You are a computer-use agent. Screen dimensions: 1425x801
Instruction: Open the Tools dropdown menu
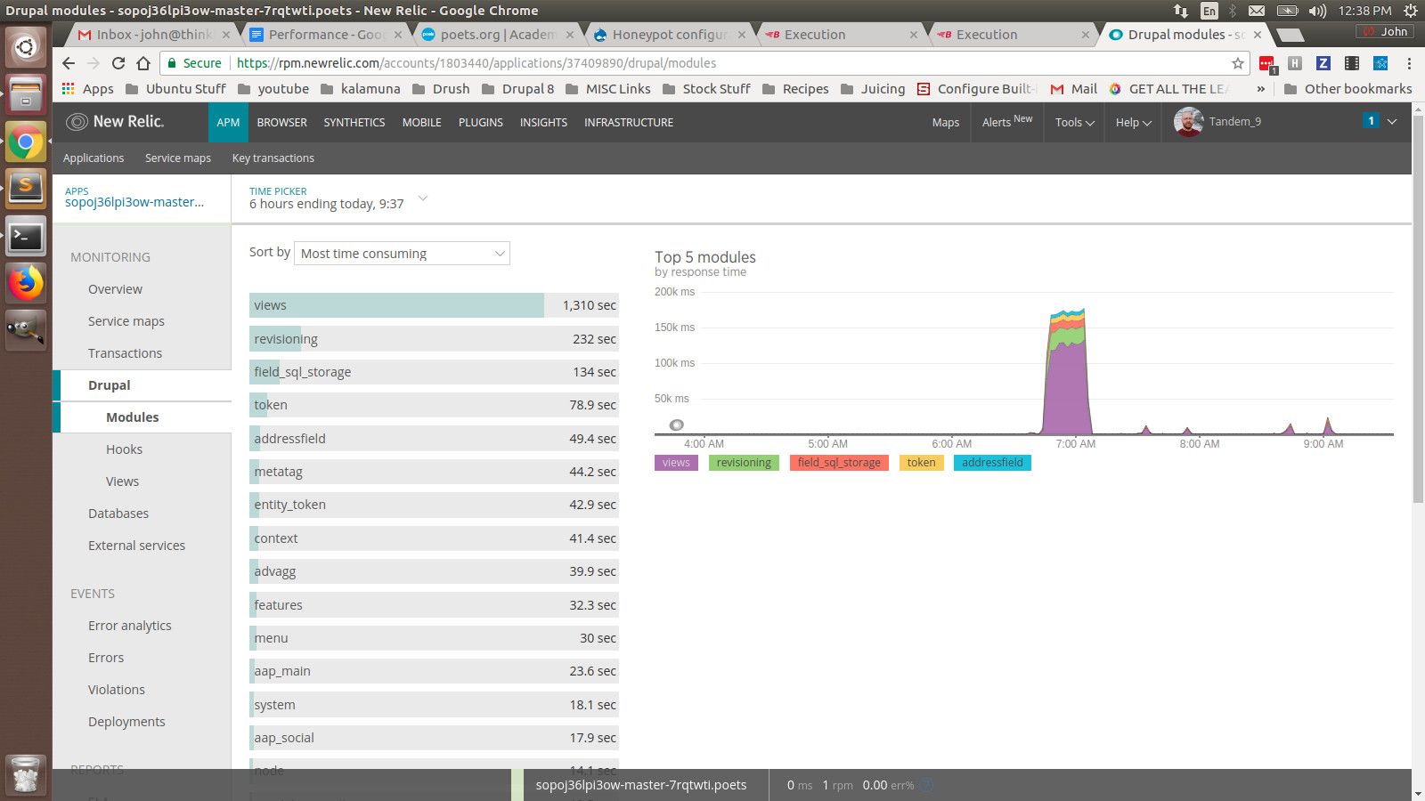click(1075, 123)
